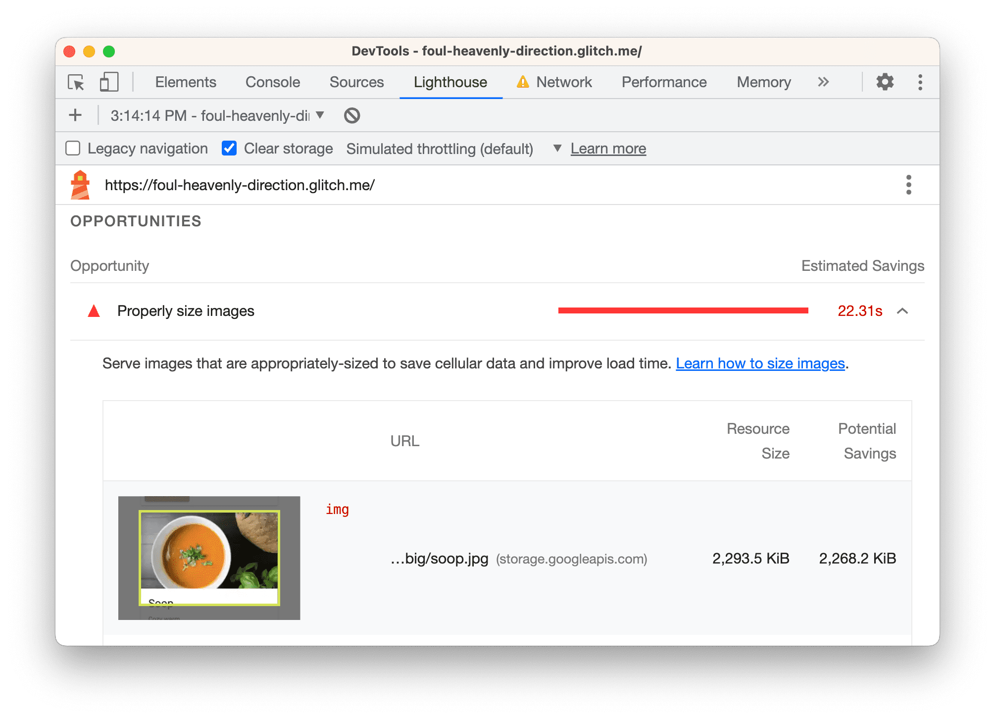Click the Lighthouse URL options menu
The height and width of the screenshot is (719, 995).
[x=909, y=185]
